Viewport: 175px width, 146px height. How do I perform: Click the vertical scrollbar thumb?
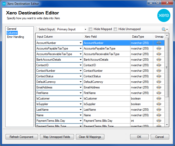pos(167,67)
